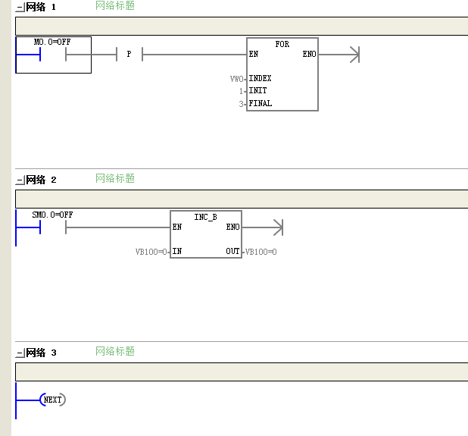This screenshot has width=468, height=436.
Task: Click the INIT value 1 operand
Action: [241, 91]
